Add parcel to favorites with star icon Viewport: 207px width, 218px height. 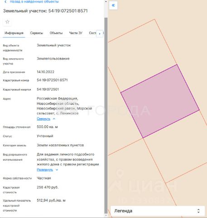7,22
